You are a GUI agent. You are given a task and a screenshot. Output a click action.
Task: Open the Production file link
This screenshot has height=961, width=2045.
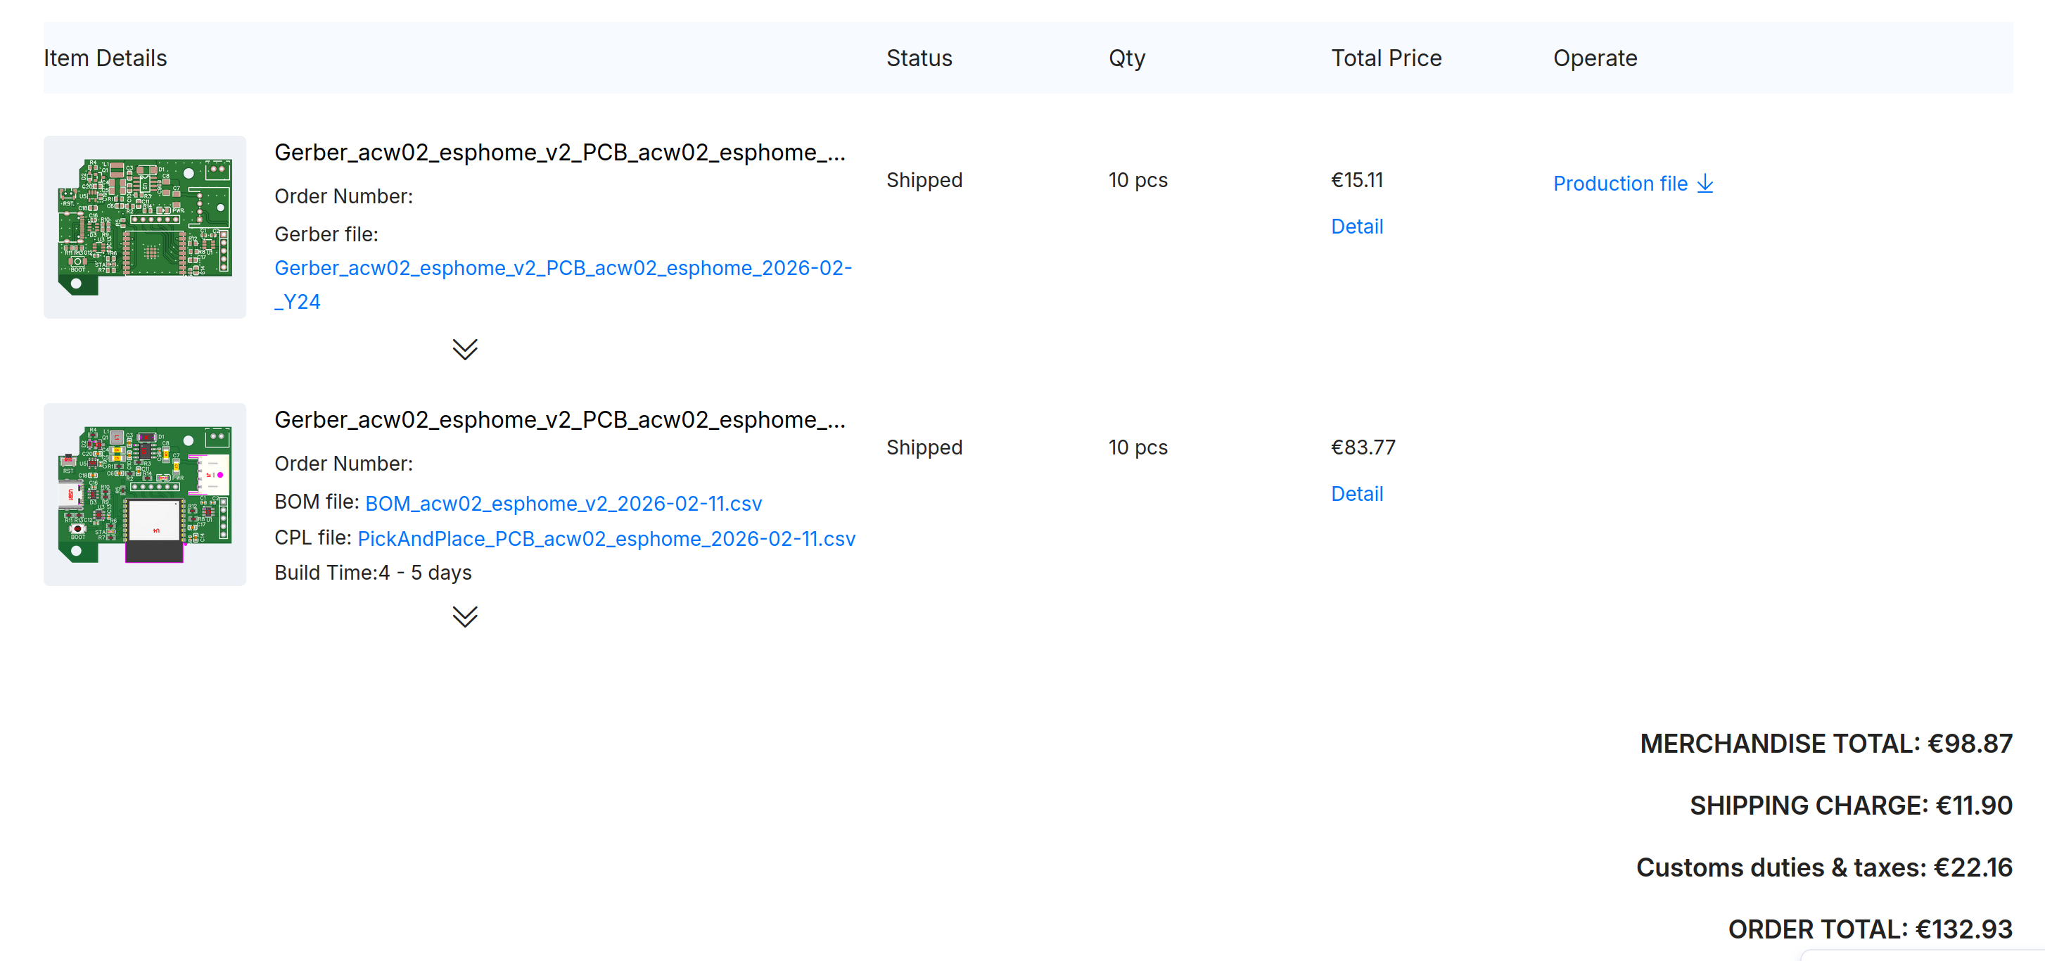pos(1619,184)
